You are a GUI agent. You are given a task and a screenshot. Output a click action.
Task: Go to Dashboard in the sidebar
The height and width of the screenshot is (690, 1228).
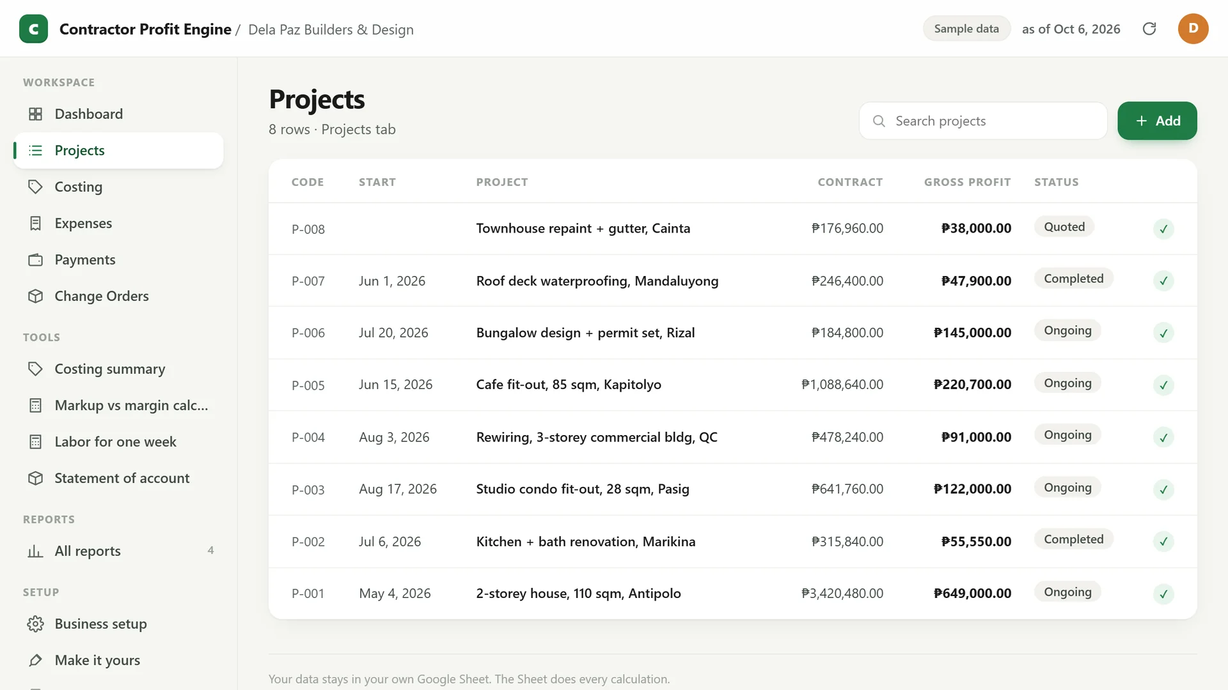click(118, 114)
